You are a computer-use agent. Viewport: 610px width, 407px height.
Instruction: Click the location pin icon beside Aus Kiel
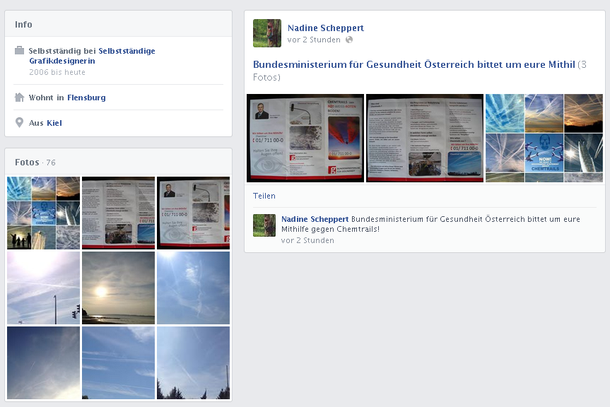click(x=19, y=123)
